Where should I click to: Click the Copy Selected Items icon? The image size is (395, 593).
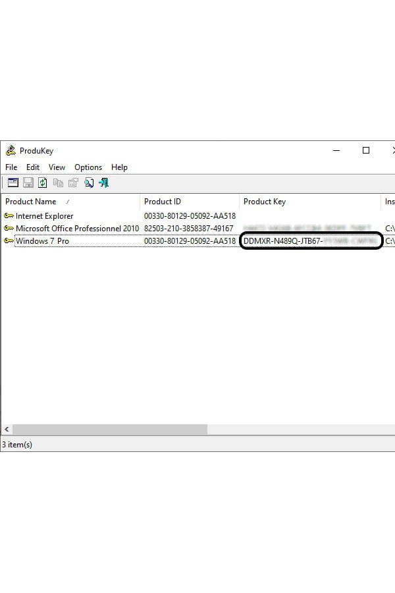point(58,183)
